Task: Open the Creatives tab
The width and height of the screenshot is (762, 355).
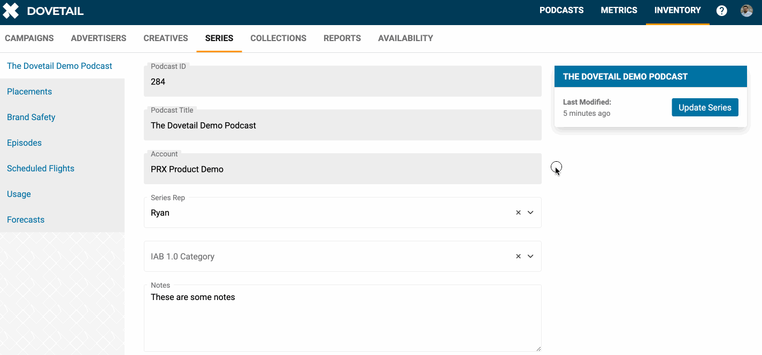Action: [x=166, y=38]
